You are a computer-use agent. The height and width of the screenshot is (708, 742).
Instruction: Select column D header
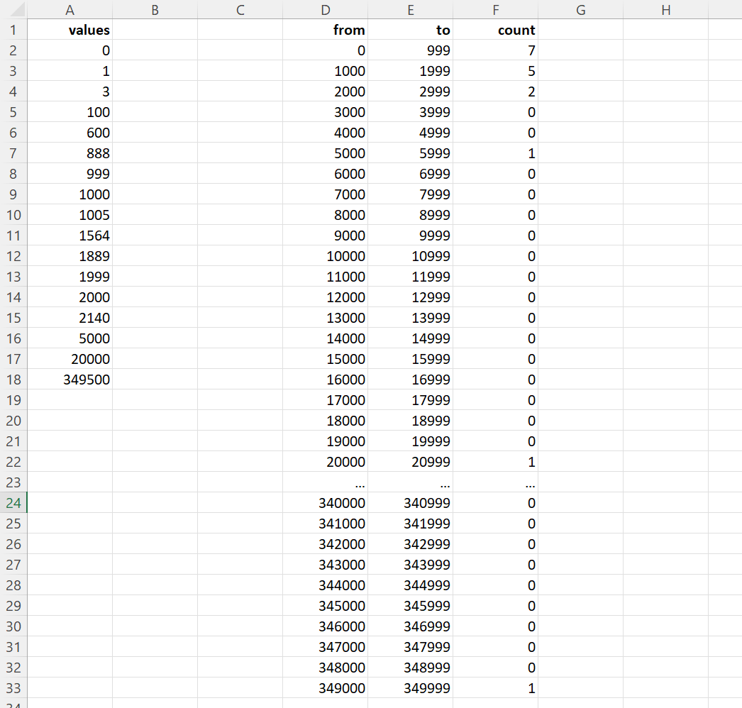[325, 9]
